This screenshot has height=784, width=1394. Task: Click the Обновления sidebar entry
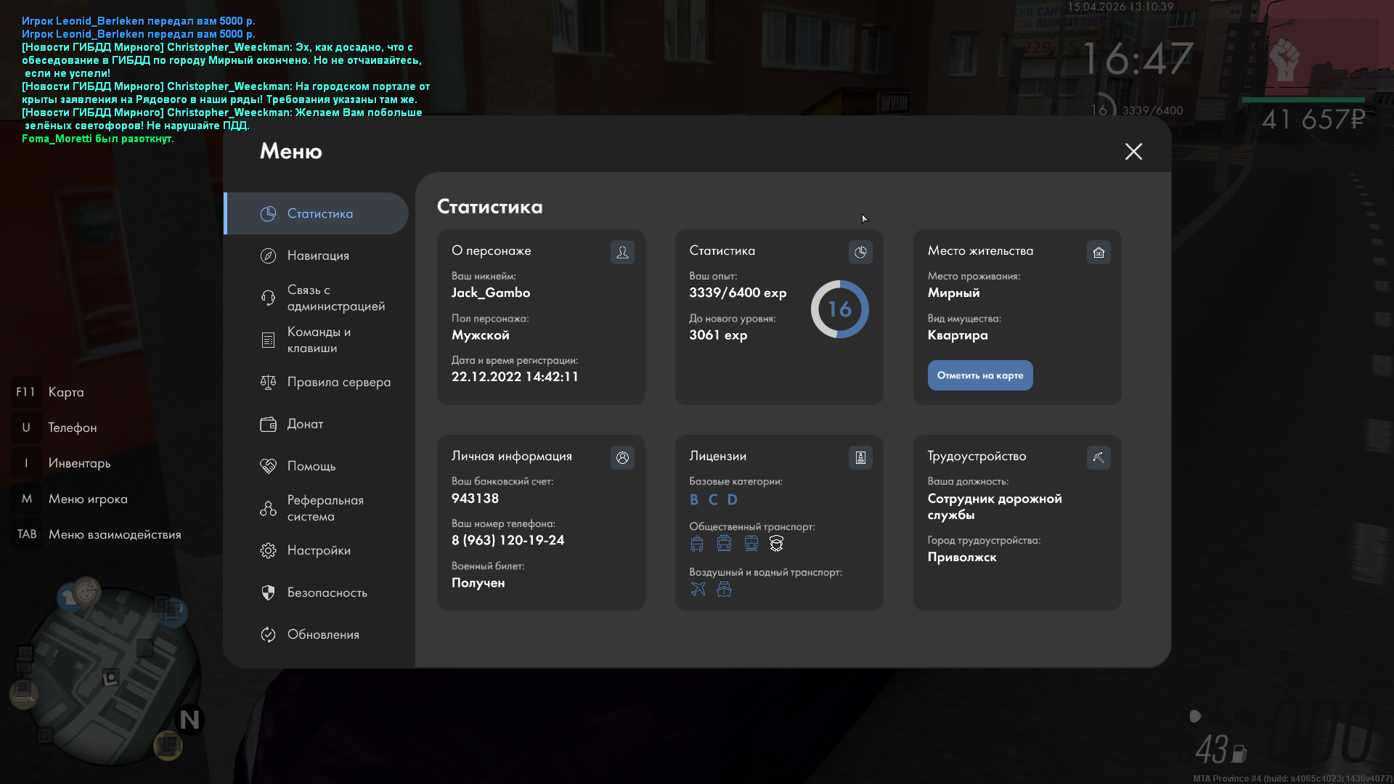[x=323, y=634]
